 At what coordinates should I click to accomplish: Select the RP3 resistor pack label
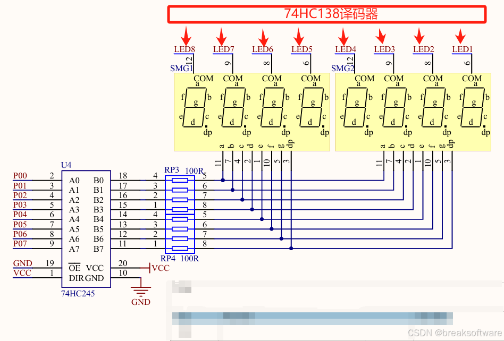point(172,170)
